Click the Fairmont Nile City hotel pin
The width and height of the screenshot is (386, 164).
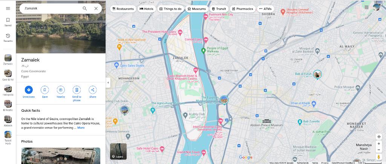pyautogui.click(x=205, y=17)
